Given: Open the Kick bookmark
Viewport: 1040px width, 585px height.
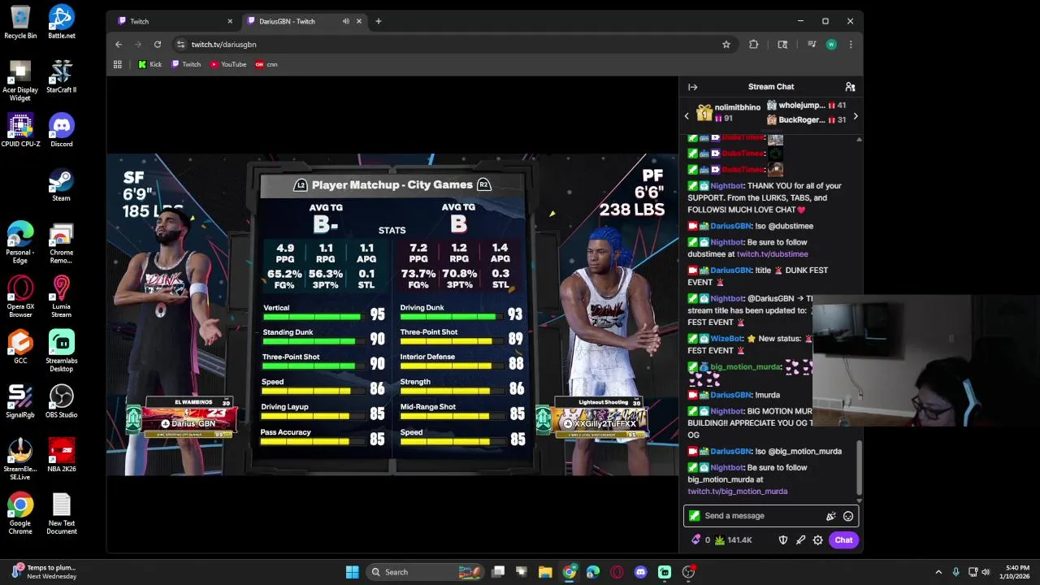Looking at the screenshot, I should click(149, 64).
